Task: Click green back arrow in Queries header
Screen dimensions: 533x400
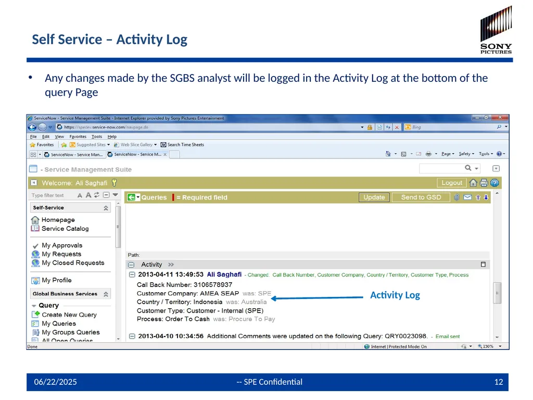Action: click(x=131, y=197)
